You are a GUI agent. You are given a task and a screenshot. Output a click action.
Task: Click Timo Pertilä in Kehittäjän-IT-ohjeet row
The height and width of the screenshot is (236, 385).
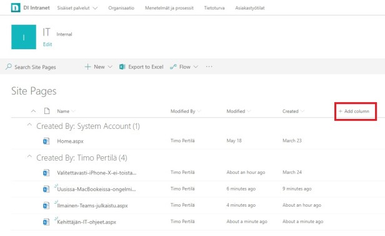click(x=182, y=221)
